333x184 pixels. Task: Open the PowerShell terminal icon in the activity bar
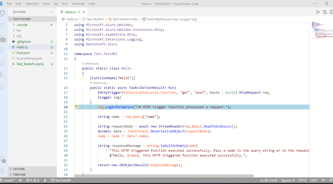(2, 87)
